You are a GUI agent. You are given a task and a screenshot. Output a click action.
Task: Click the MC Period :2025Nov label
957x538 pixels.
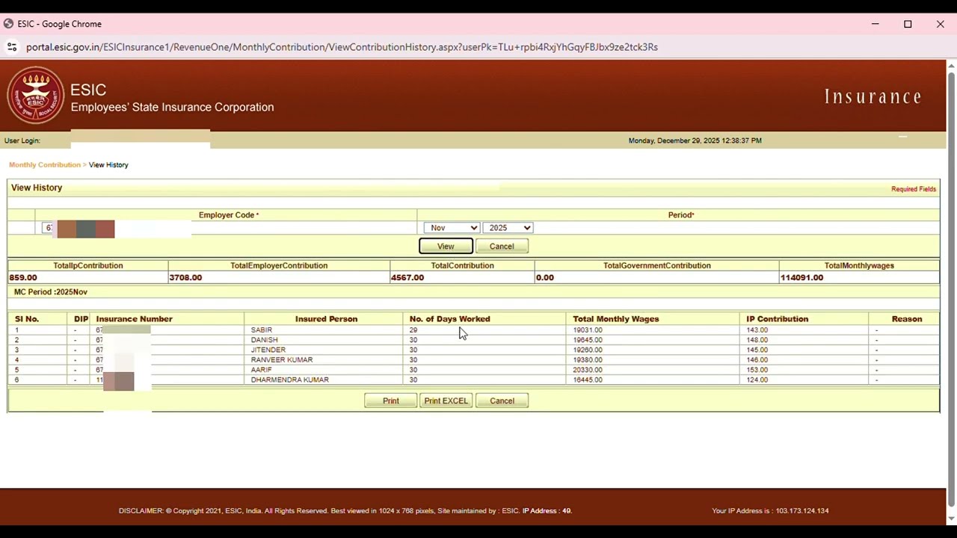pyautogui.click(x=51, y=292)
